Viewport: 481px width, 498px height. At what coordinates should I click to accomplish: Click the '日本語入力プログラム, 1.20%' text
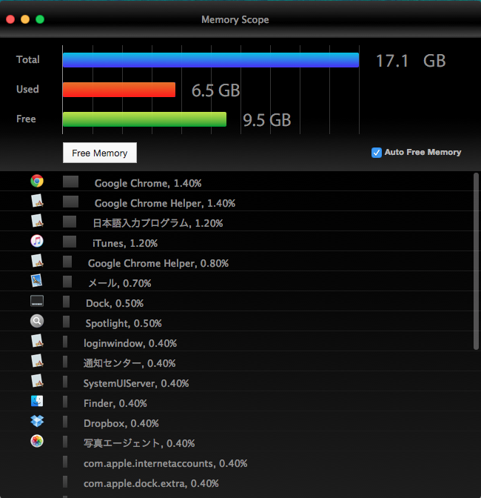point(158,223)
